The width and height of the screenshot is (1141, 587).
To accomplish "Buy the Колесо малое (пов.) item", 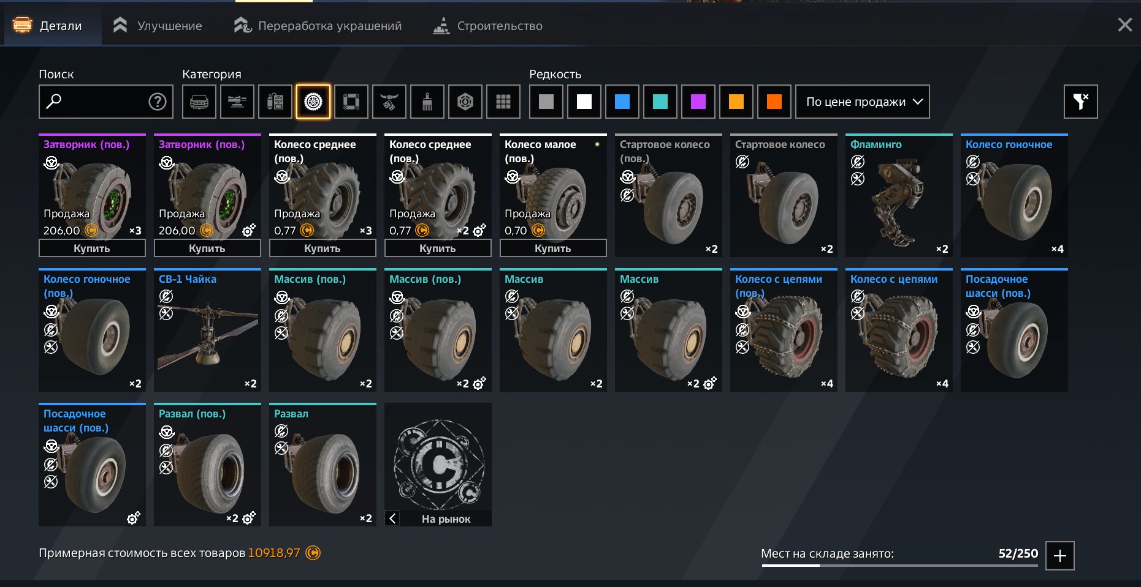I will tap(553, 248).
